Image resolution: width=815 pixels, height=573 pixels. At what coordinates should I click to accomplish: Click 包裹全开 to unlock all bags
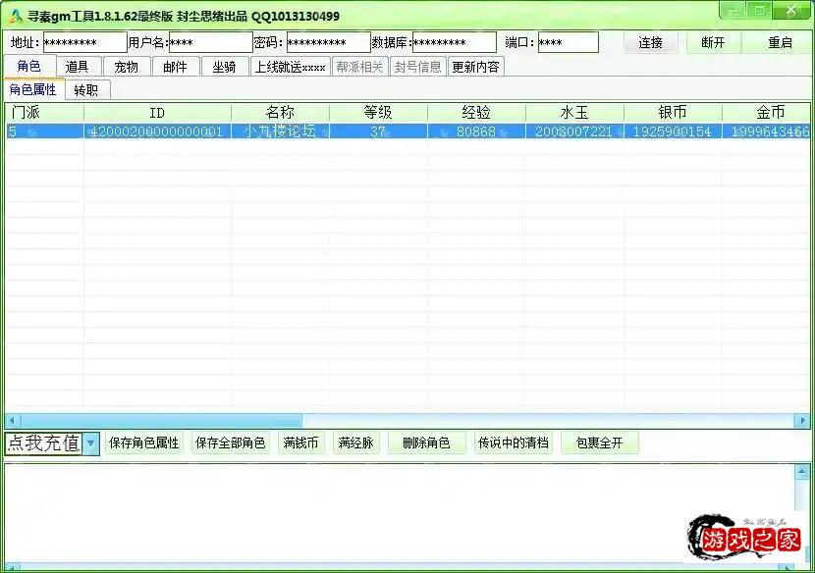click(x=600, y=443)
